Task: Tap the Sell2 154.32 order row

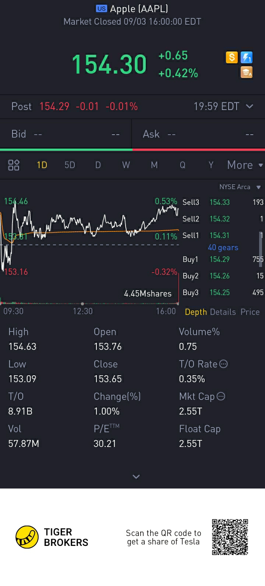Action: [223, 219]
